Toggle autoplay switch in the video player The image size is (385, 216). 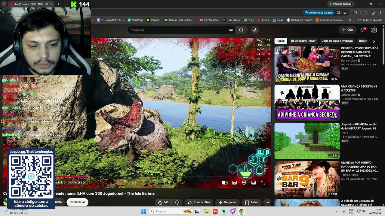[x=225, y=183]
